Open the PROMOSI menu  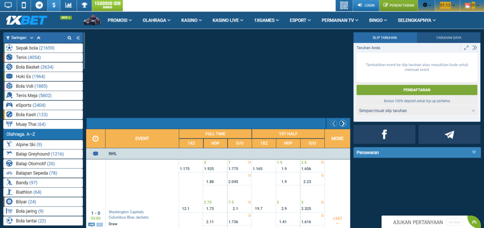[120, 20]
